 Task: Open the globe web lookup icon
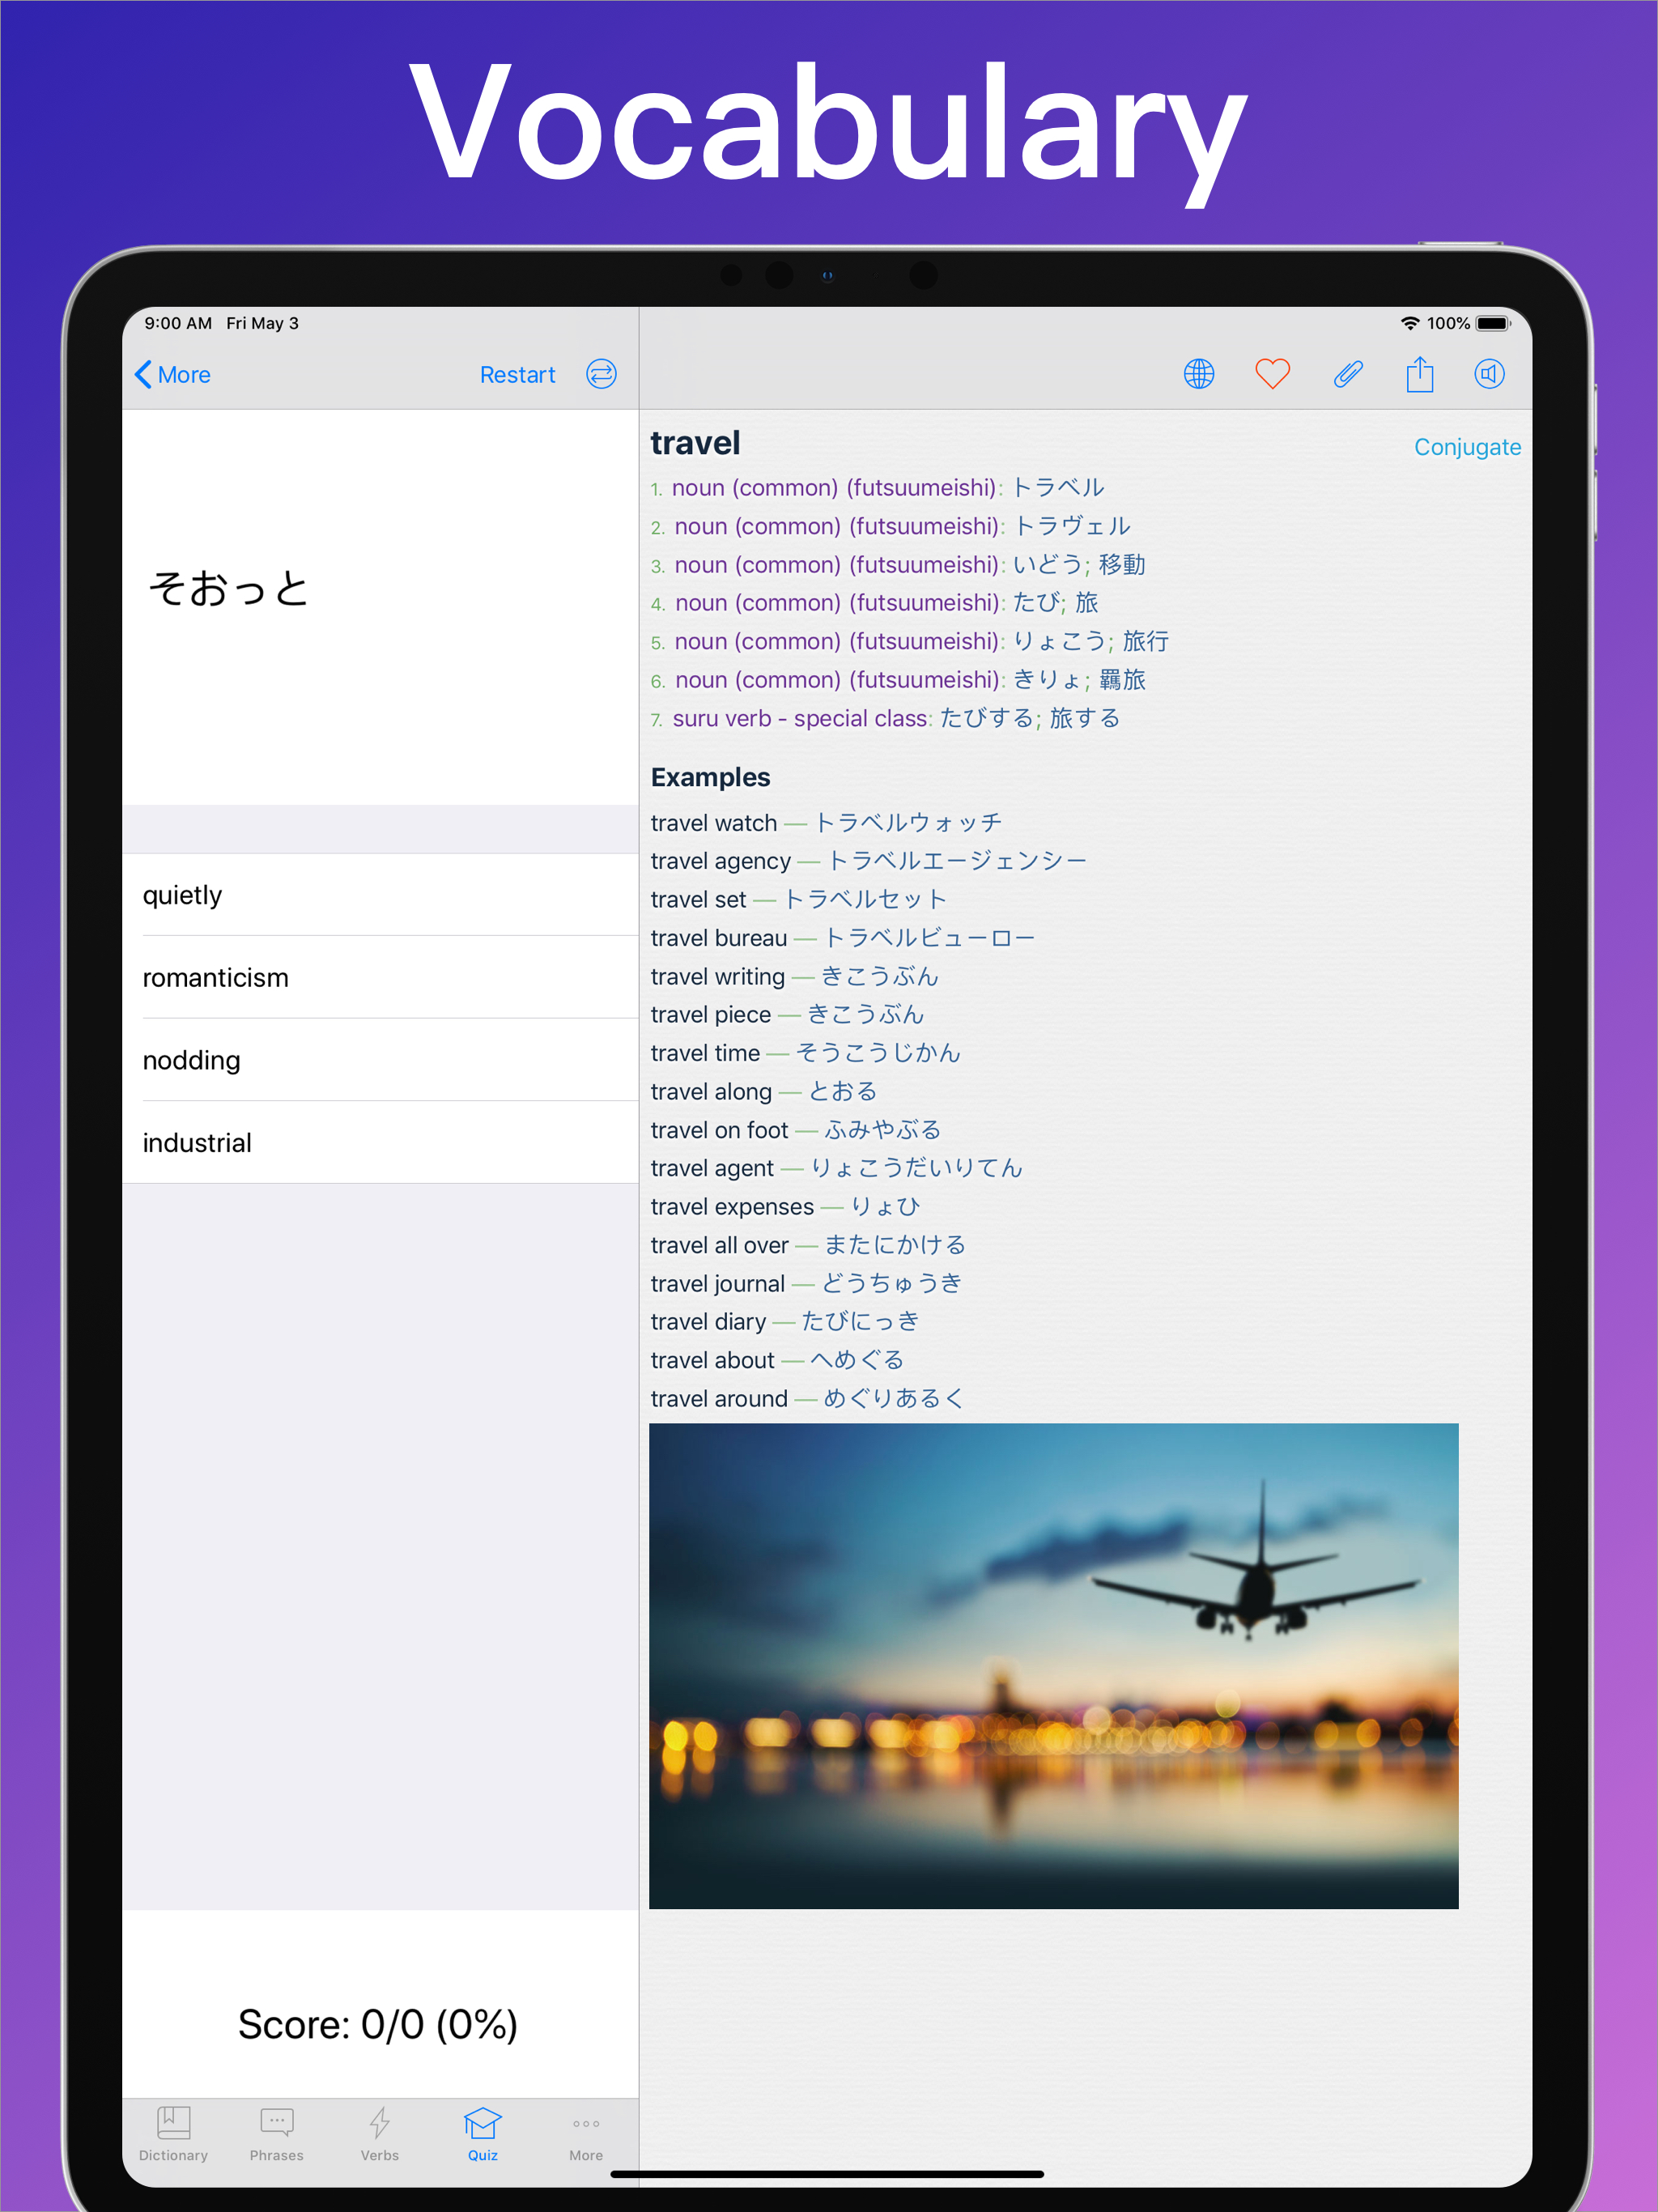[1198, 374]
